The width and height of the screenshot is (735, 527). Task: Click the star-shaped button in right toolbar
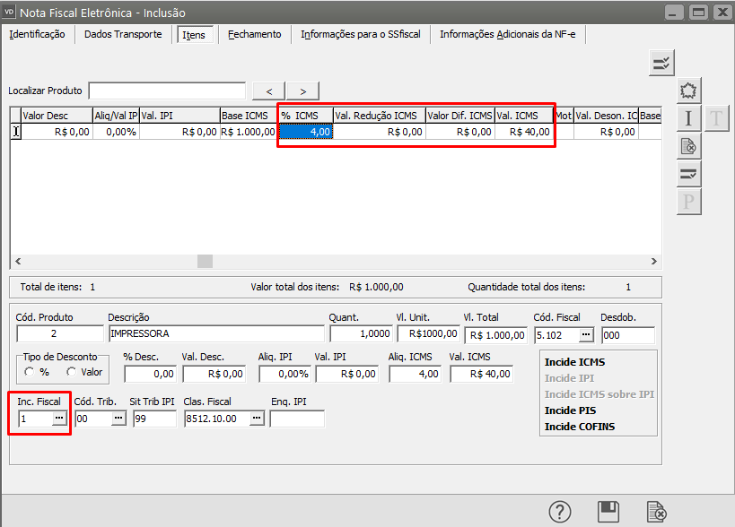[x=688, y=91]
